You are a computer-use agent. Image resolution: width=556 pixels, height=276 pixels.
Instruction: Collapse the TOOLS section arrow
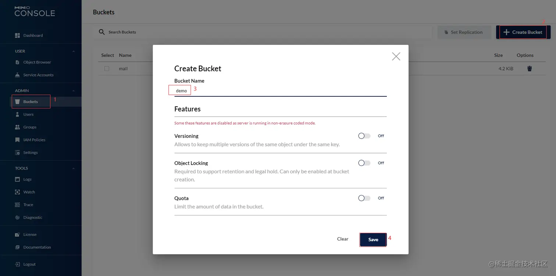[73, 168]
